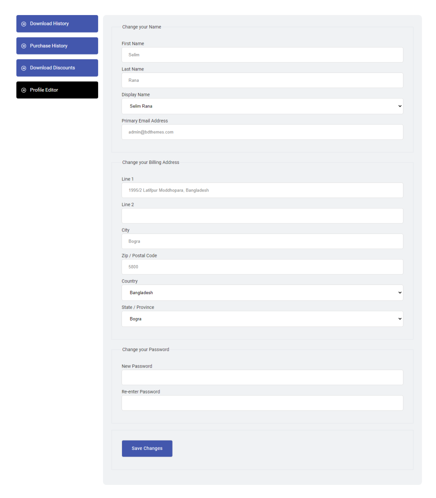The height and width of the screenshot is (498, 436).
Task: Select the City field showing Bogra
Action: click(x=262, y=241)
